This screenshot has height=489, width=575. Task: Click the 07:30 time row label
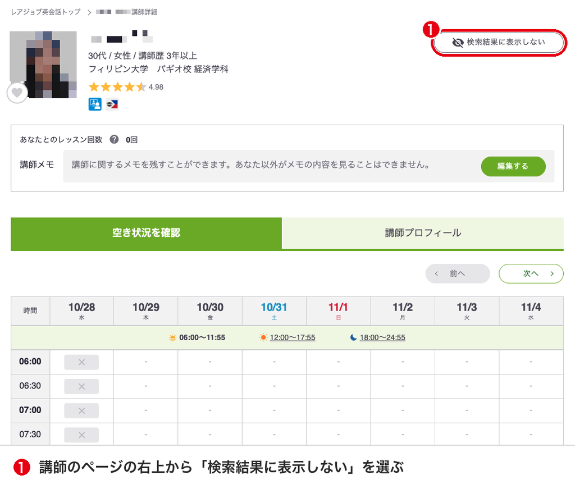pyautogui.click(x=30, y=434)
